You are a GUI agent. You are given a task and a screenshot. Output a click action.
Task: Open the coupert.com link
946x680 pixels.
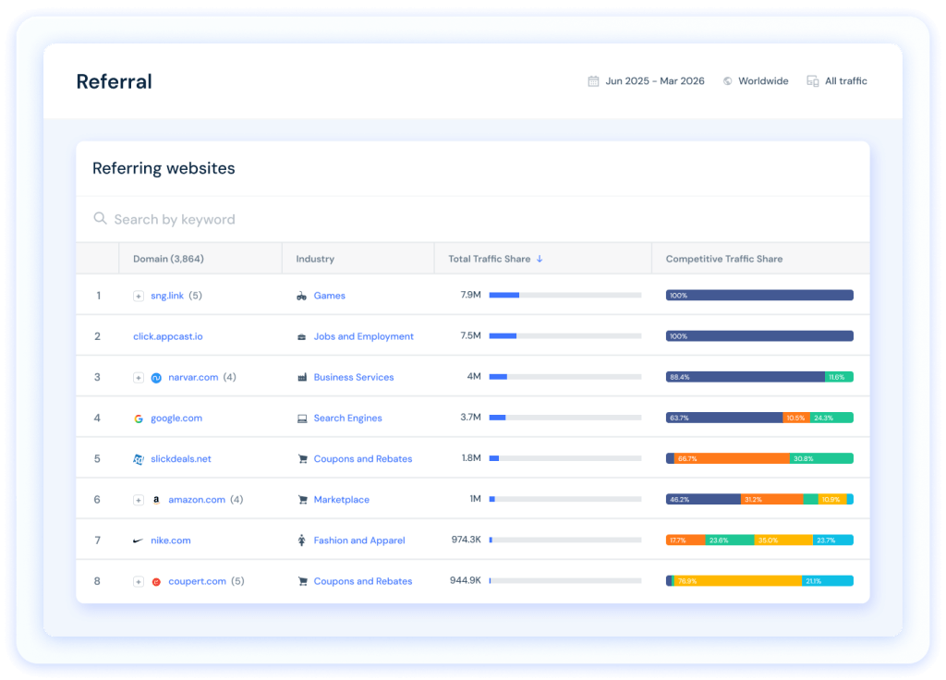pos(198,581)
